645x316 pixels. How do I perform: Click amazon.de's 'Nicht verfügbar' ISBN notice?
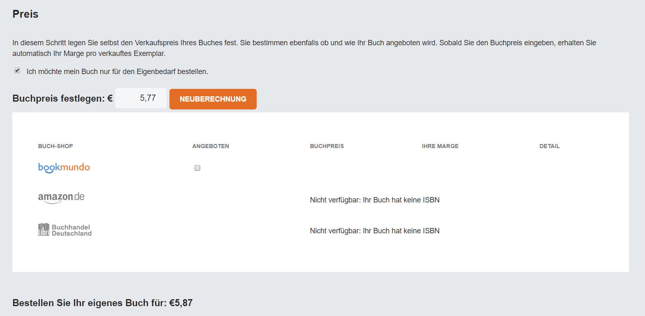point(375,200)
